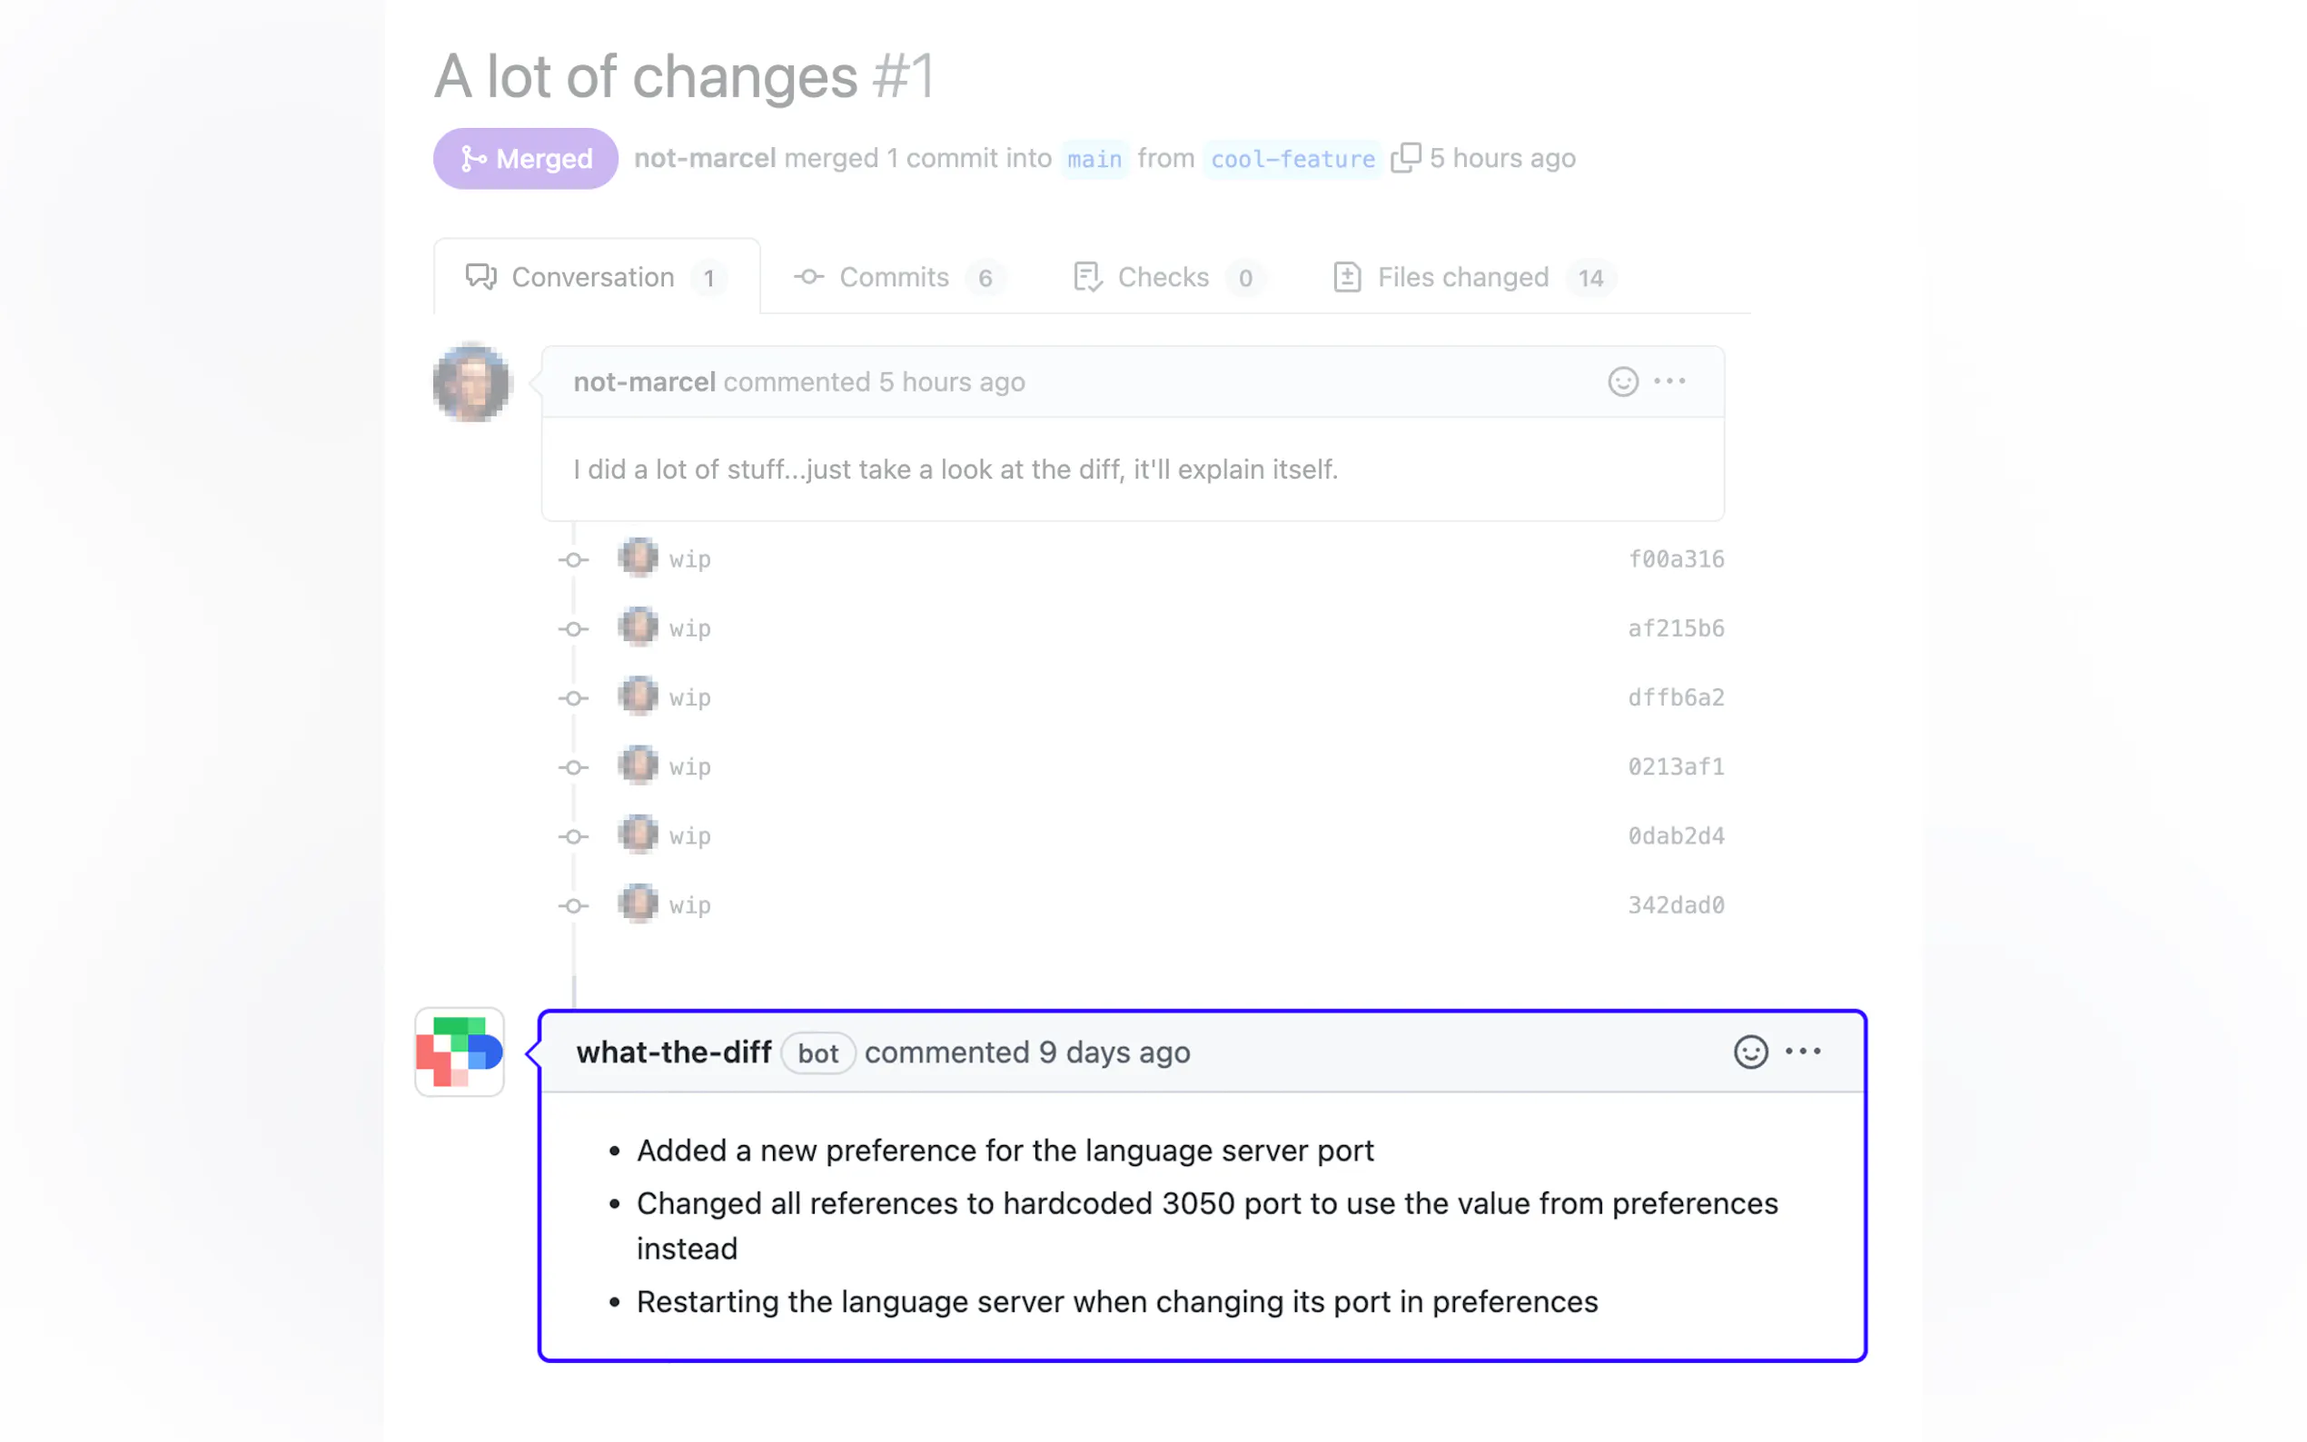Open commit hash af215b6

[1675, 628]
